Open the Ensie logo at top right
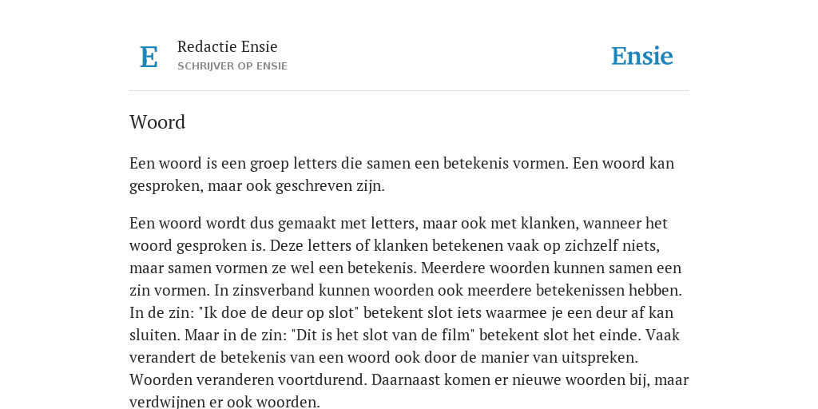Image resolution: width=818 pixels, height=409 pixels. pyautogui.click(x=641, y=56)
